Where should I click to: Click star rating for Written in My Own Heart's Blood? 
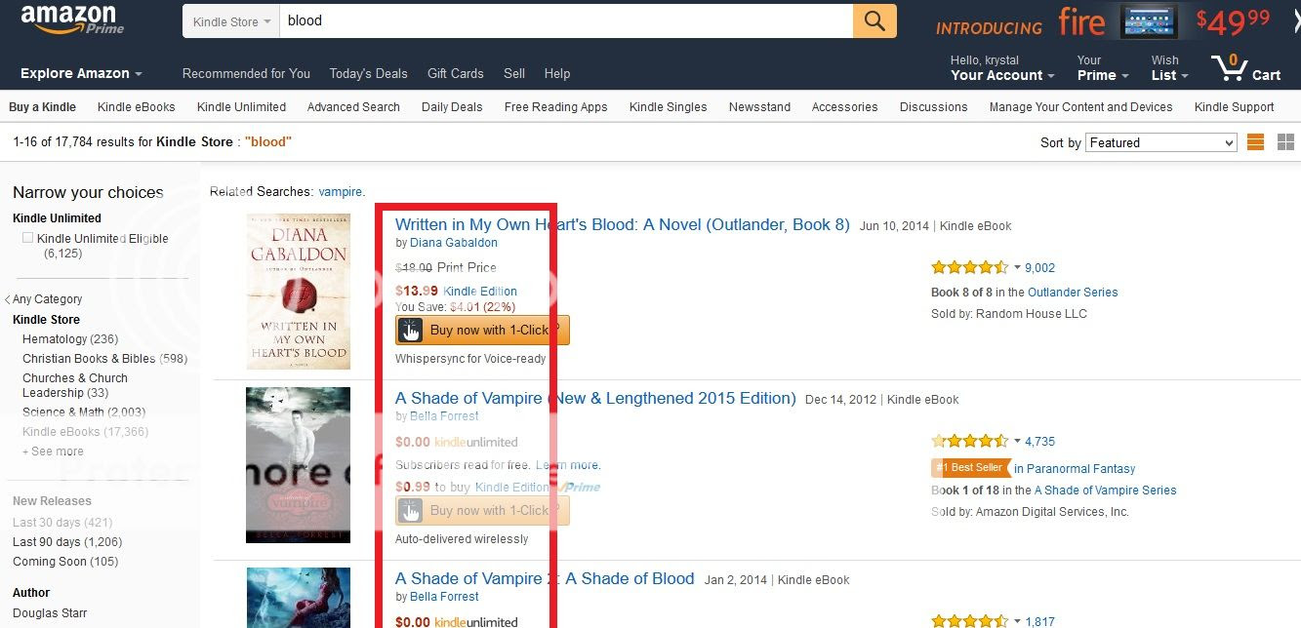click(970, 267)
